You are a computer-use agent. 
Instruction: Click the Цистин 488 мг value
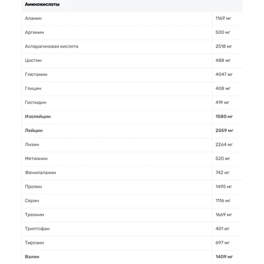point(223,60)
